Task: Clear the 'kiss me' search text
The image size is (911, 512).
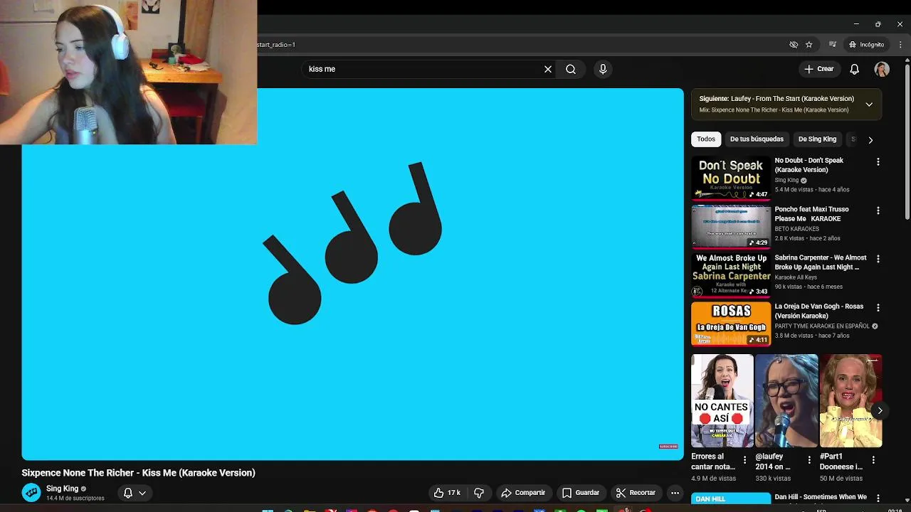Action: [548, 69]
